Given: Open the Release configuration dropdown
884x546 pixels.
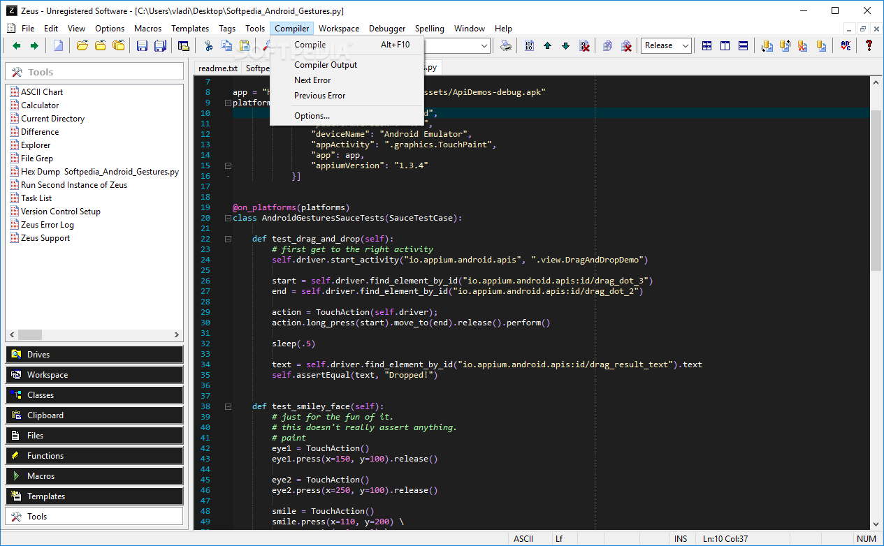Looking at the screenshot, I should click(666, 46).
